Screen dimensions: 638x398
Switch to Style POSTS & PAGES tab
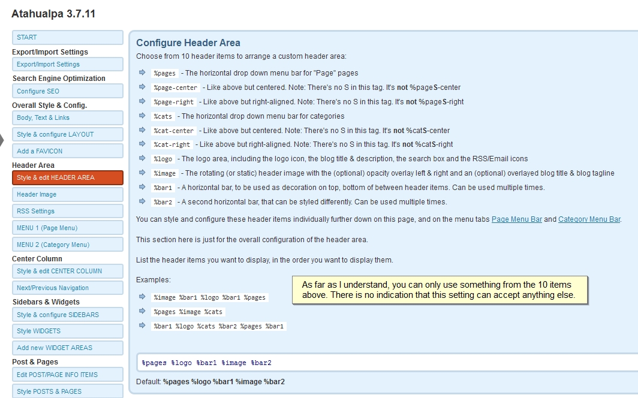click(68, 391)
